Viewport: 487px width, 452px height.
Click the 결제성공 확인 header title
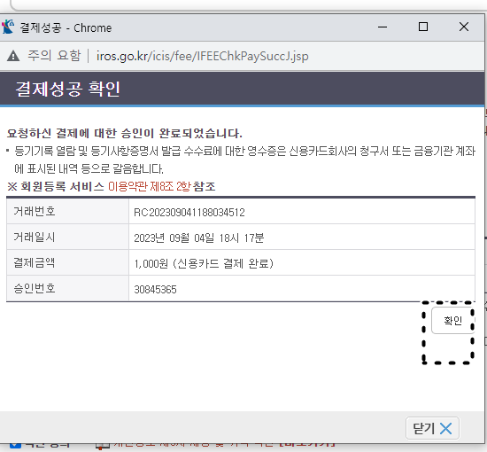tap(67, 89)
